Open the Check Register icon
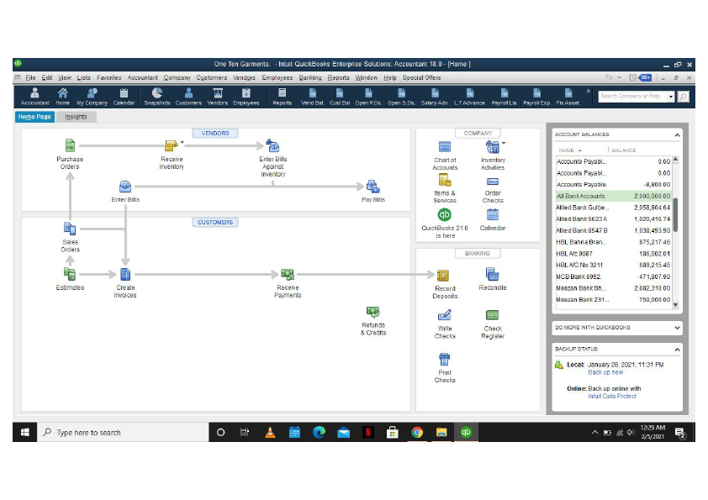The height and width of the screenshot is (500, 708). [x=492, y=315]
